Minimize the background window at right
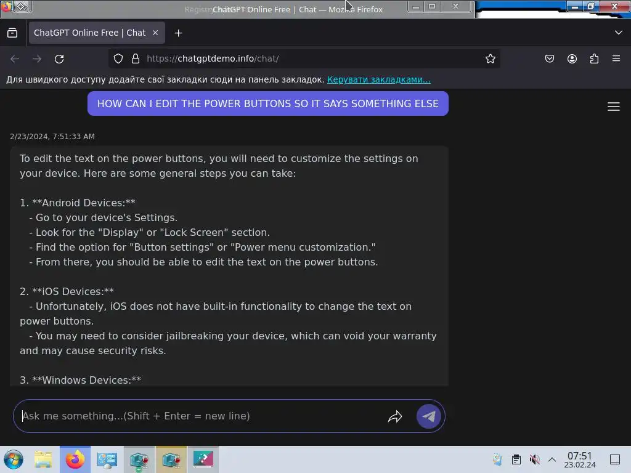Screen dimensions: 631x473 coord(575,6)
